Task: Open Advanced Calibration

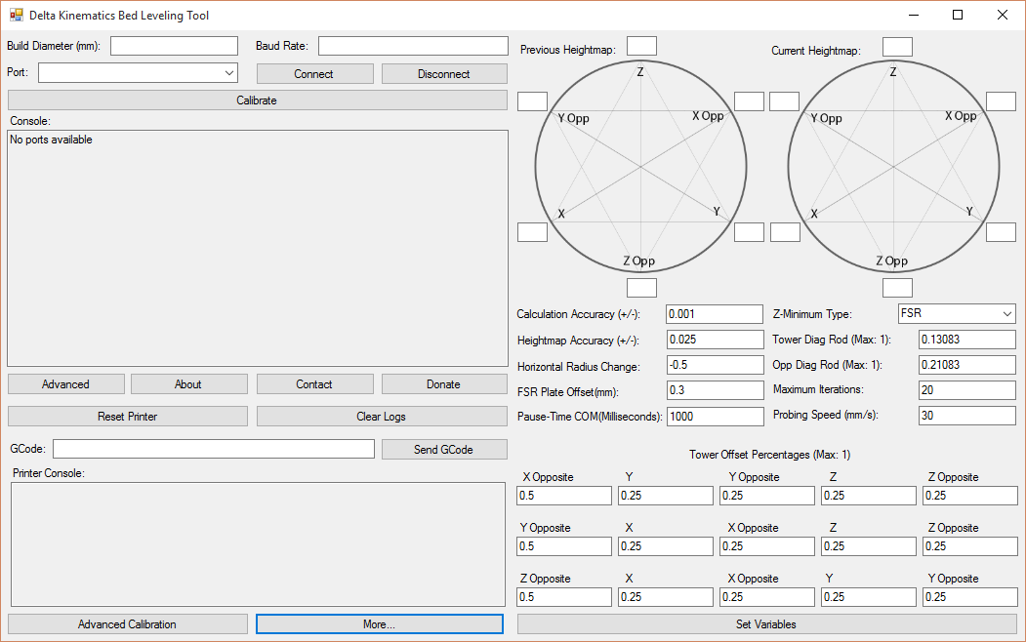Action: pyautogui.click(x=127, y=624)
